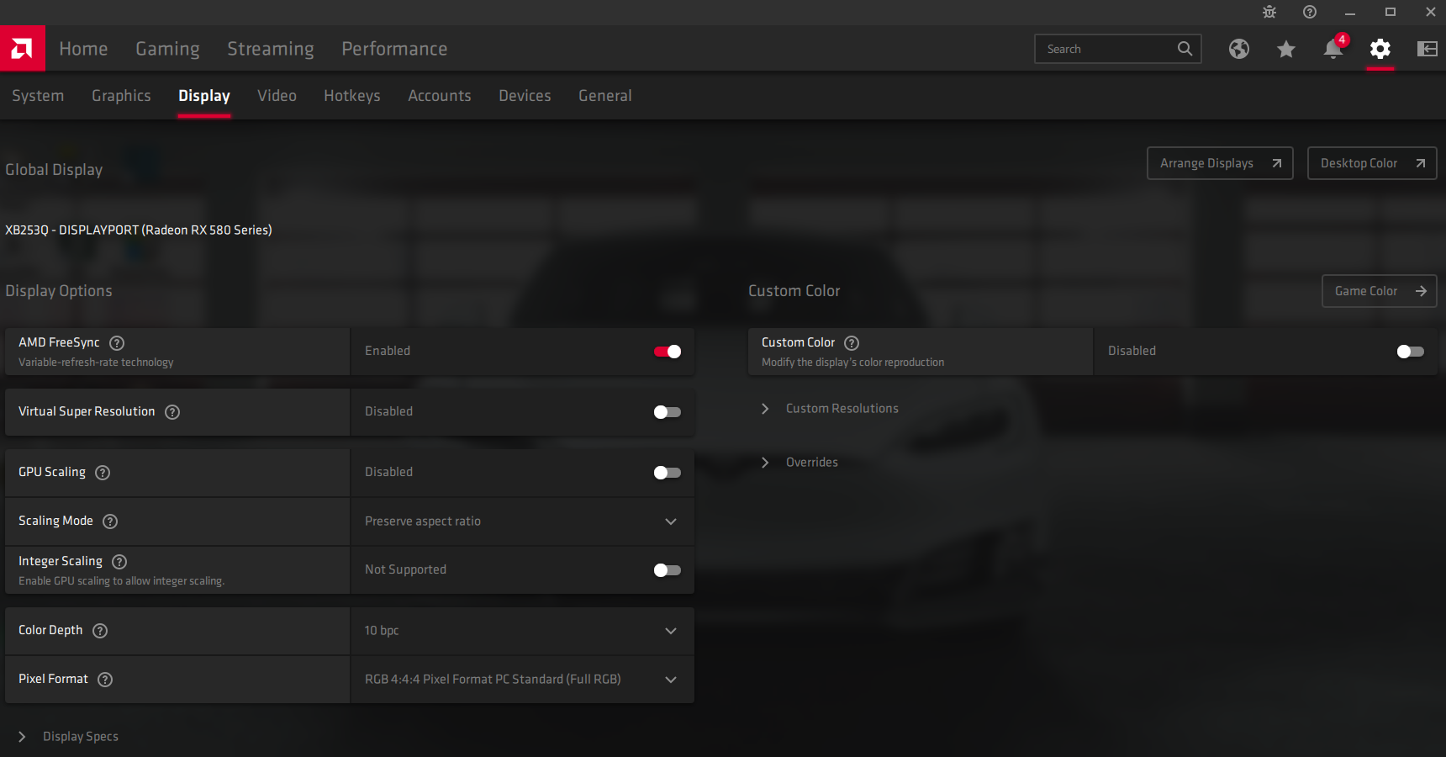The image size is (1446, 757).
Task: Click the search magnifier icon
Action: point(1185,49)
